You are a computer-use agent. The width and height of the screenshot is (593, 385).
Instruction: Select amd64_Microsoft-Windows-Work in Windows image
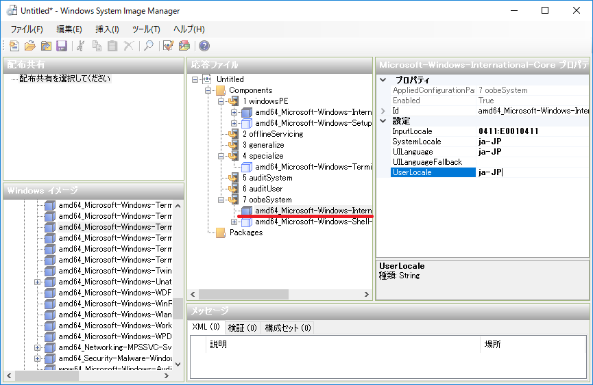[115, 326]
